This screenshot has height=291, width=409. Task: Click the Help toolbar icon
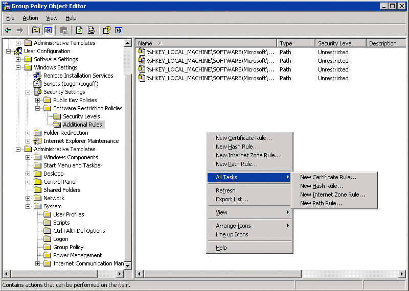click(107, 30)
